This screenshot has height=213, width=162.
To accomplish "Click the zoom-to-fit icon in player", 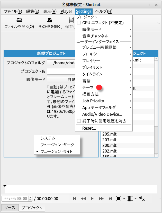I will tap(119, 199).
